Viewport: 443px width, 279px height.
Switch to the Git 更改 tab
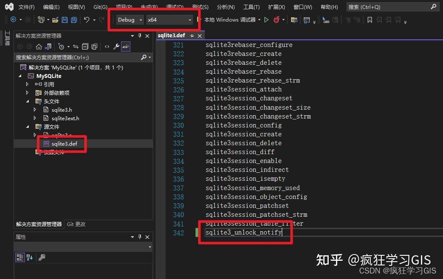click(75, 224)
